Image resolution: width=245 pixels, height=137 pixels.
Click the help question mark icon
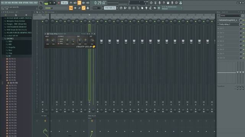click(164, 3)
